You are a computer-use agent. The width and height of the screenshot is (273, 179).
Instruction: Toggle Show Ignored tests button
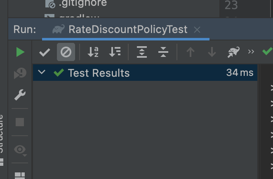pyautogui.click(x=66, y=52)
